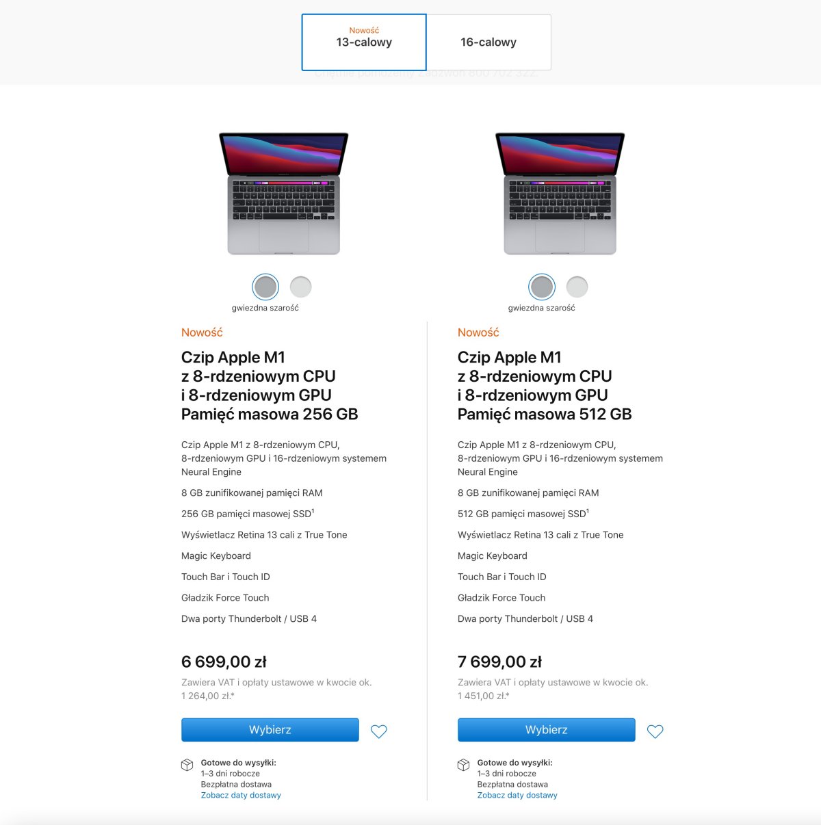Switch to the 16-calowy tab
Screen dimensions: 821x825
[x=488, y=42]
